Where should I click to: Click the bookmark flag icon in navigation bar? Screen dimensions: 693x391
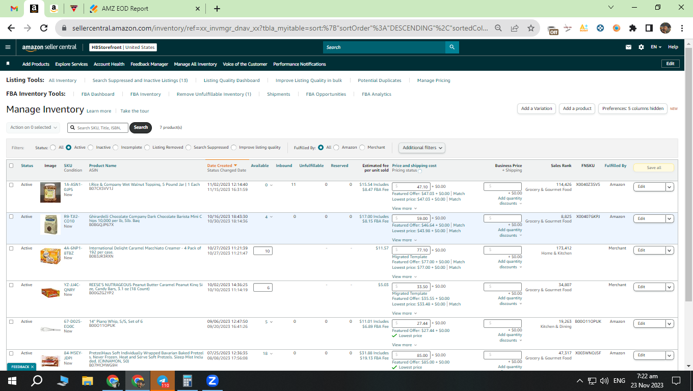pyautogui.click(x=8, y=64)
